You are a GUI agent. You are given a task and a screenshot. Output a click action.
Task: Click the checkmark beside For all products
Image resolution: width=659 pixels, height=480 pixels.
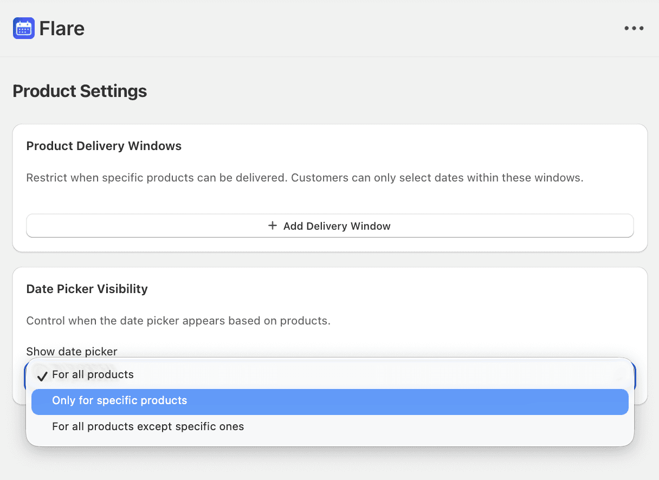(x=42, y=375)
